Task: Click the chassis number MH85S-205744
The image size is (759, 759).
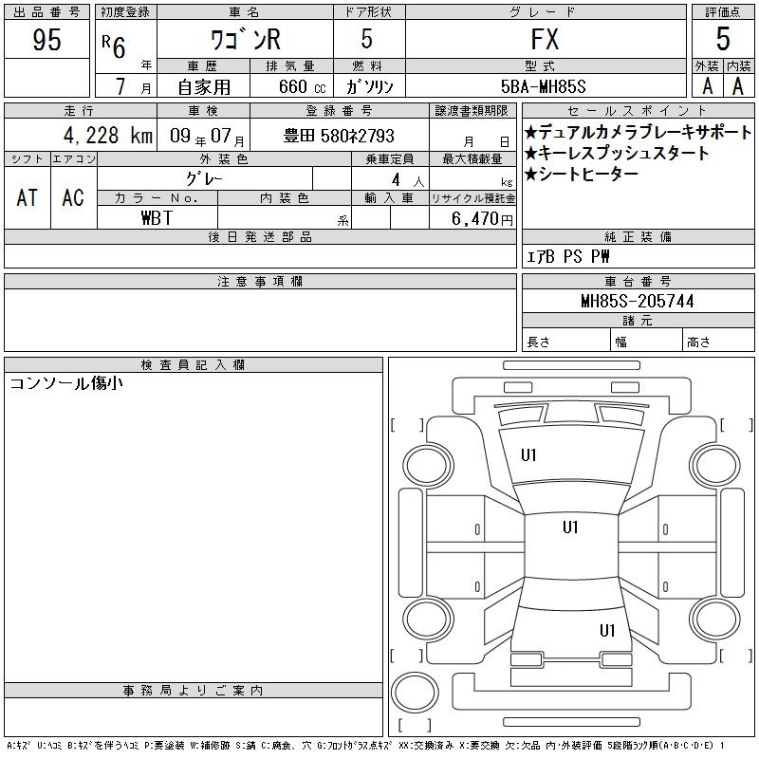Action: click(x=638, y=301)
